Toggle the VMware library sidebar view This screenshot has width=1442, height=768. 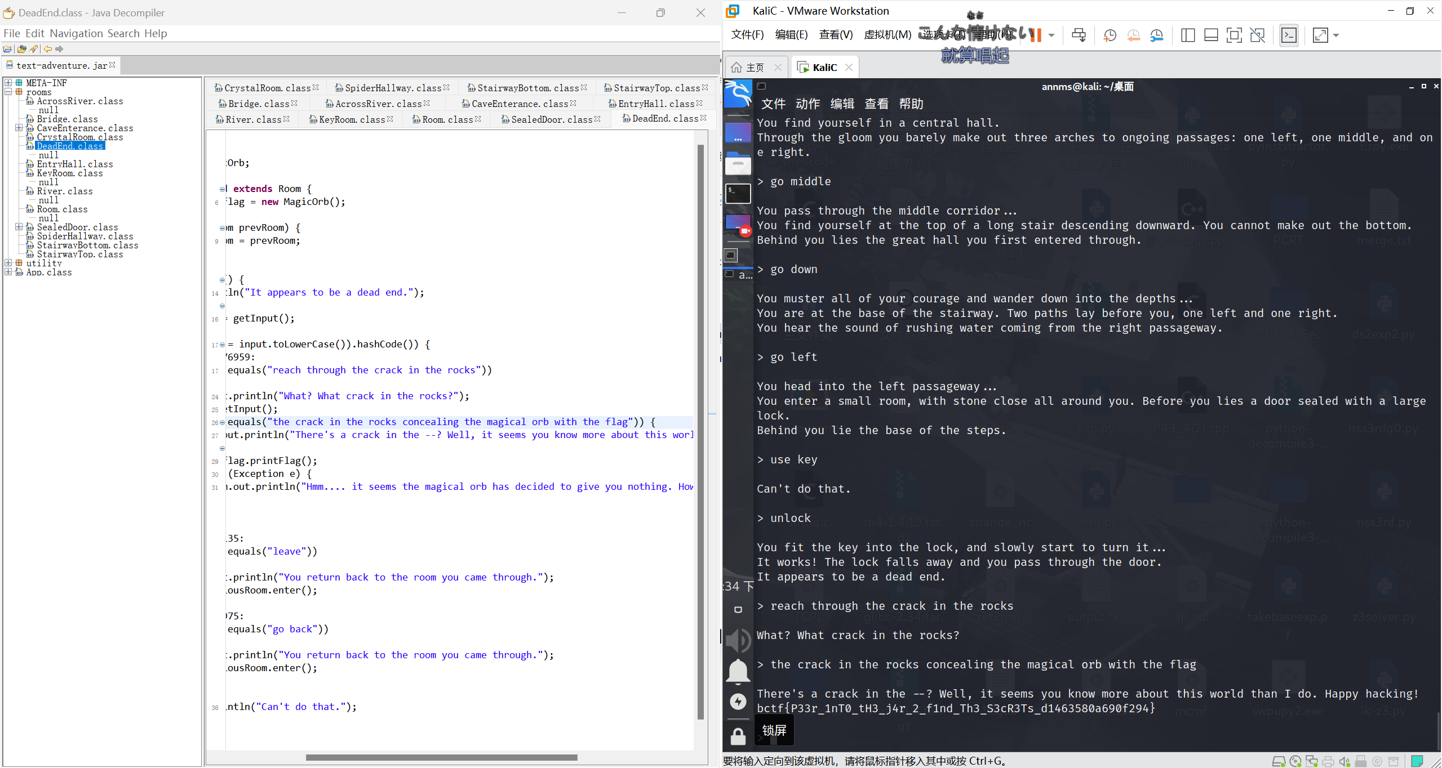1188,35
